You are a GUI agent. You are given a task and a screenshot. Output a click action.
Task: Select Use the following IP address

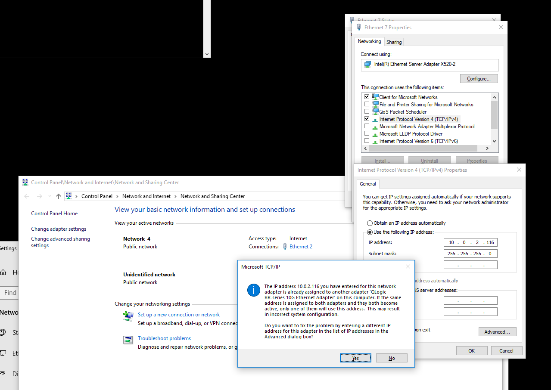click(x=370, y=232)
